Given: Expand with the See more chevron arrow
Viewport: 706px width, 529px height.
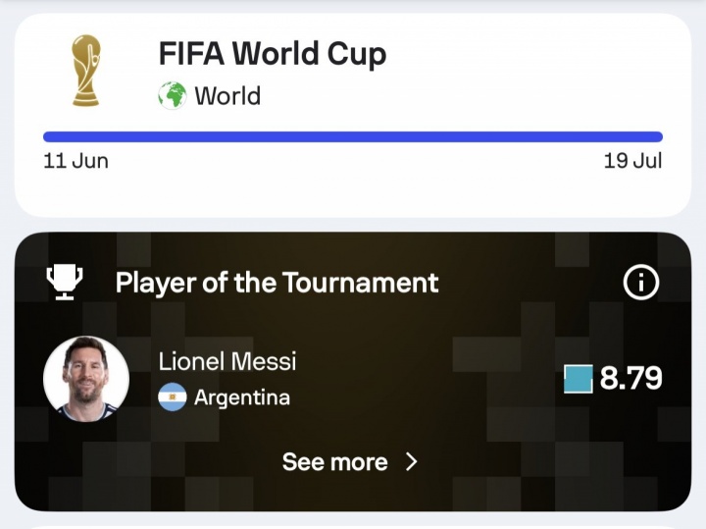Looking at the screenshot, I should click(x=412, y=462).
